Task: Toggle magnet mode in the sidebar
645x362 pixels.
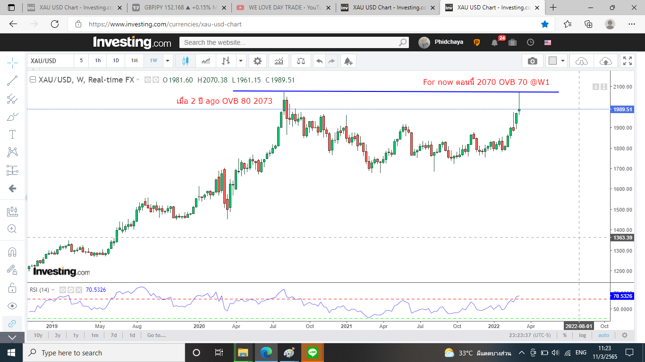Action: pyautogui.click(x=12, y=252)
